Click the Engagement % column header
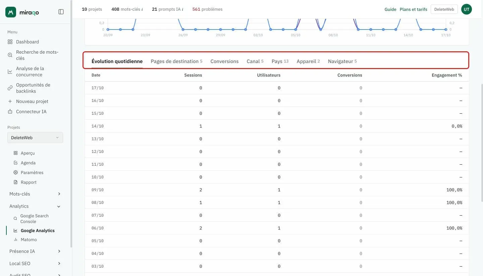This screenshot has height=276, width=483. click(x=447, y=75)
